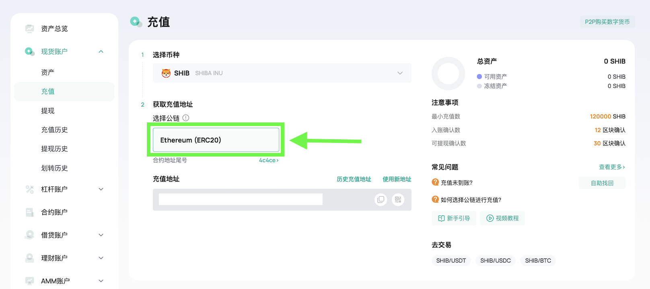Image resolution: width=650 pixels, height=289 pixels.
Task: Expand the 杠杆账户 section
Action: pyautogui.click(x=101, y=189)
